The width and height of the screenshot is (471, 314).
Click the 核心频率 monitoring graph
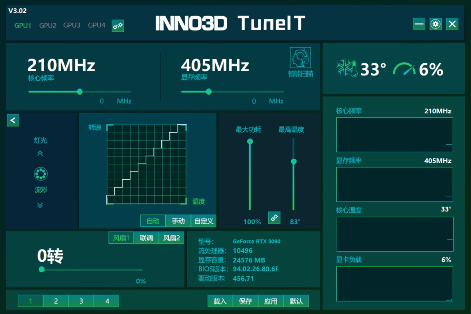[395, 135]
